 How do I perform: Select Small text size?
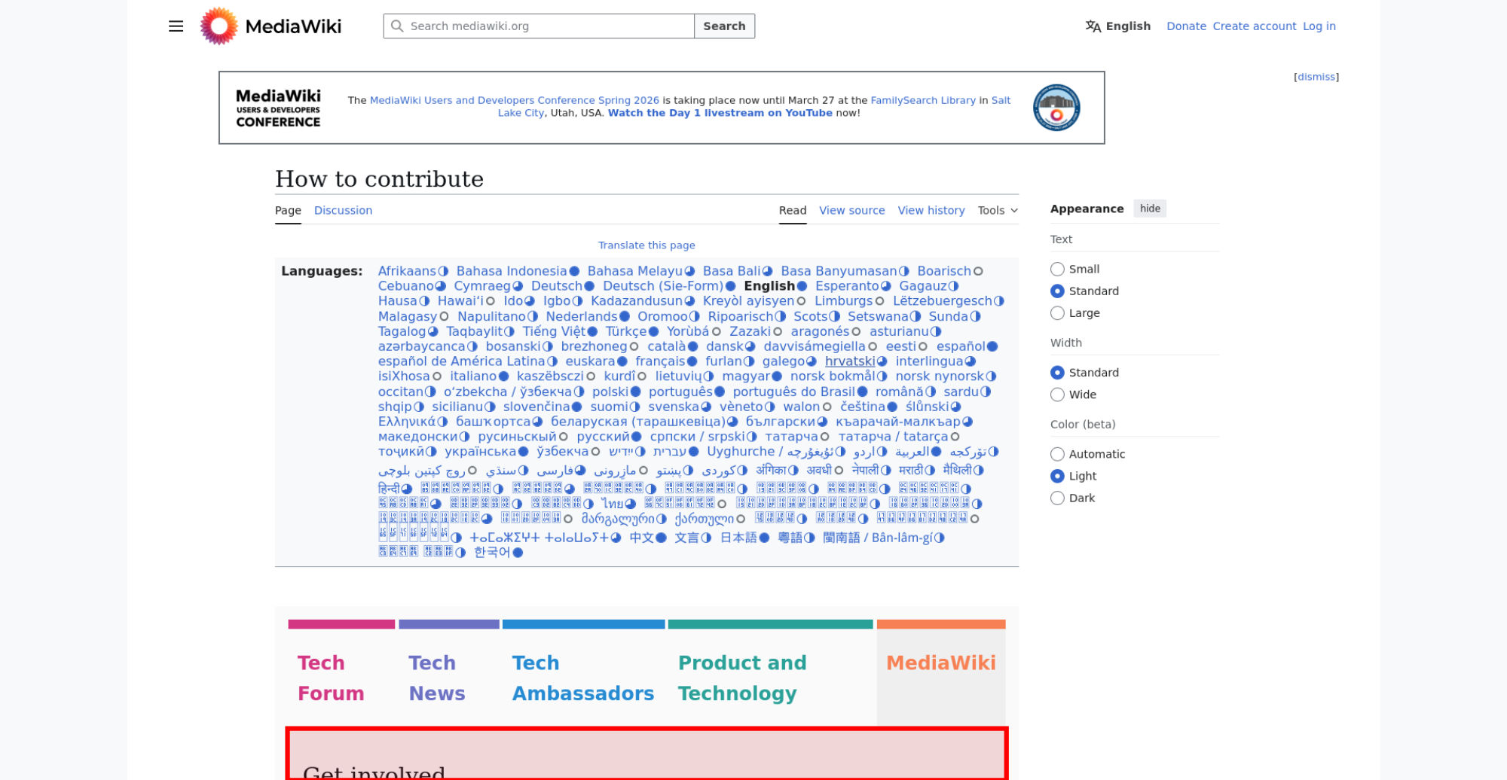click(x=1057, y=270)
